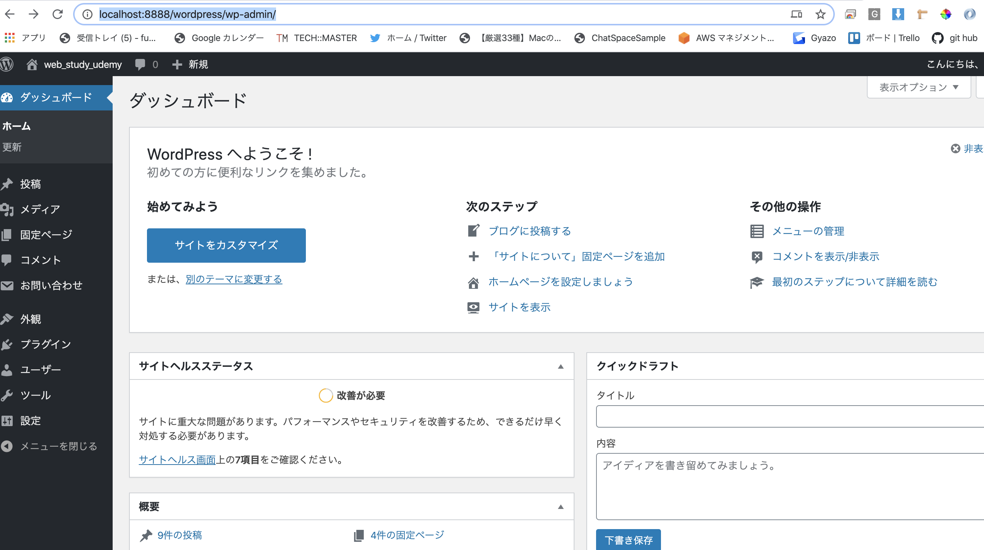
Task: Open comments via the speech bubble icon
Action: [x=140, y=64]
